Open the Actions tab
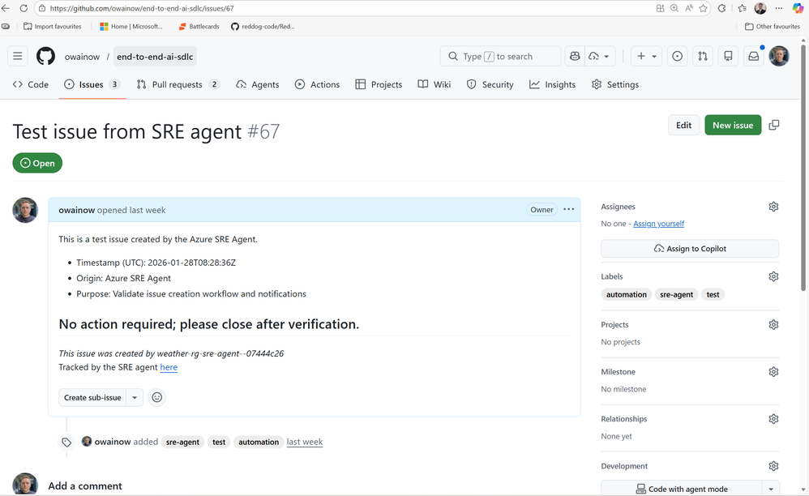Screen dimensions: 809x496 point(317,84)
